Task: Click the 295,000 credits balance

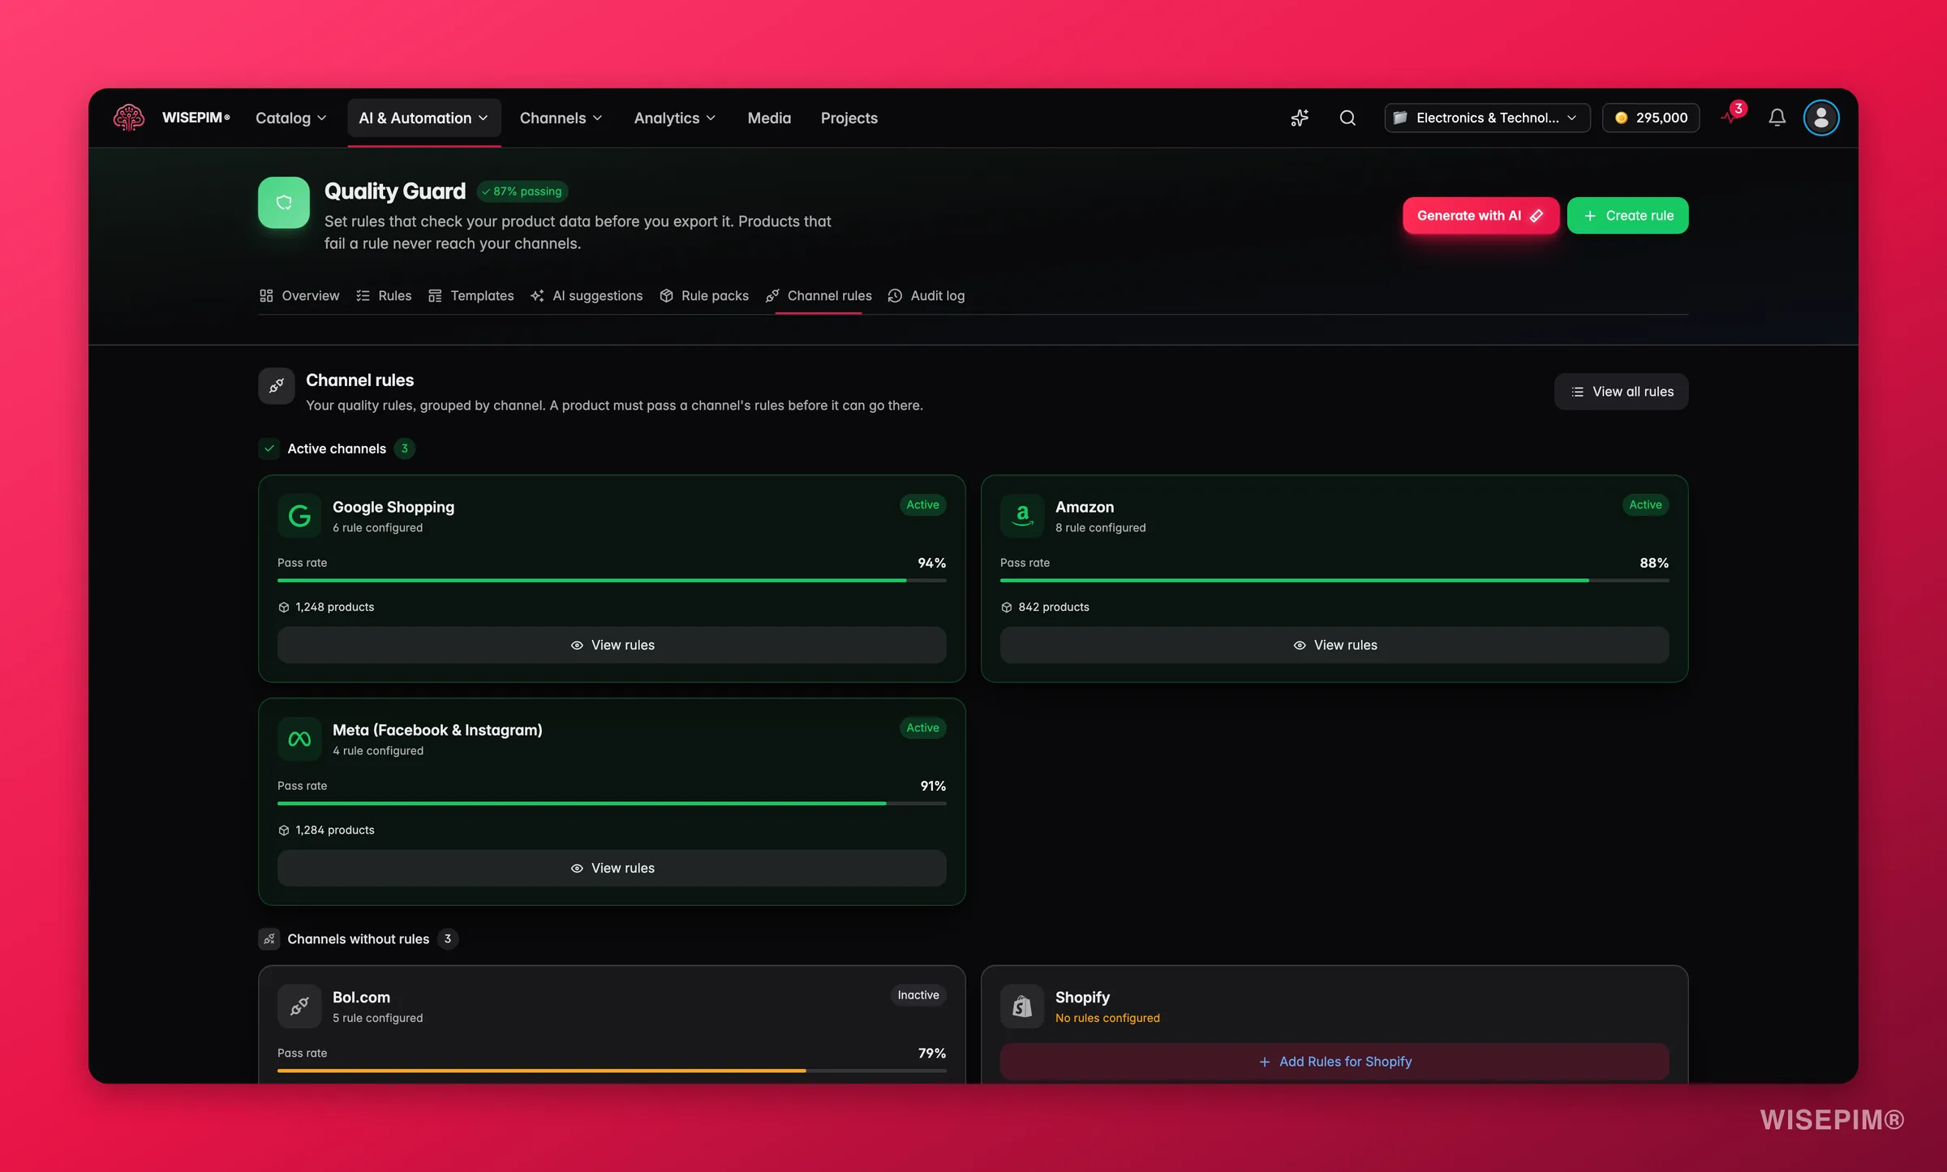Action: [x=1651, y=118]
